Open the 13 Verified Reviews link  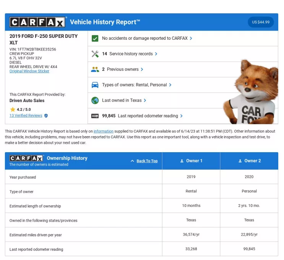tap(26, 115)
